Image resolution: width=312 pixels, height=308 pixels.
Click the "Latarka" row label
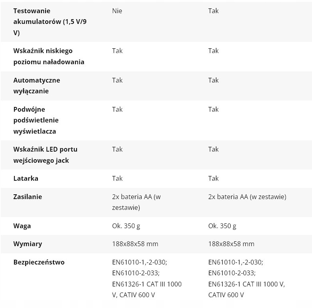[x=26, y=178]
